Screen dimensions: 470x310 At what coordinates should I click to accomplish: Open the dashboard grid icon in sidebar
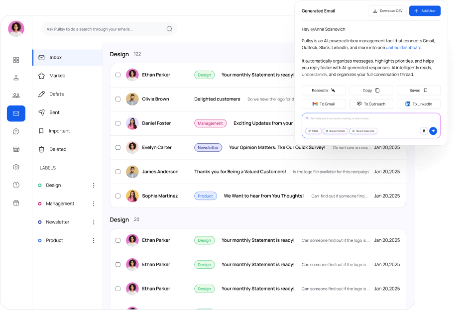click(x=16, y=60)
